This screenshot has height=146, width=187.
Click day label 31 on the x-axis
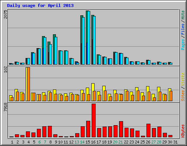click(x=175, y=142)
